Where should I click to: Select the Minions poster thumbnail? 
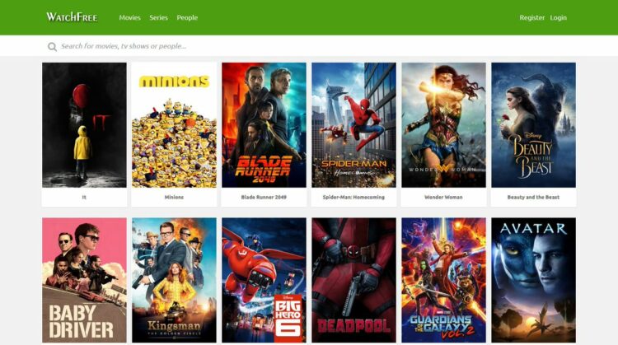[x=174, y=125]
